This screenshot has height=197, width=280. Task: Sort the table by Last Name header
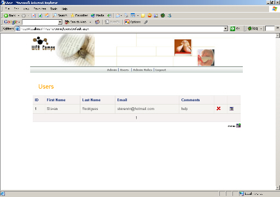[x=91, y=100]
